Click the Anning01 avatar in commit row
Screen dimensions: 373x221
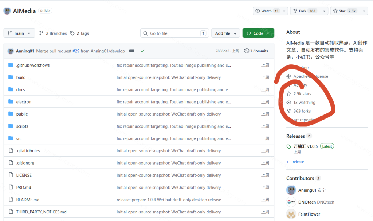point(11,51)
